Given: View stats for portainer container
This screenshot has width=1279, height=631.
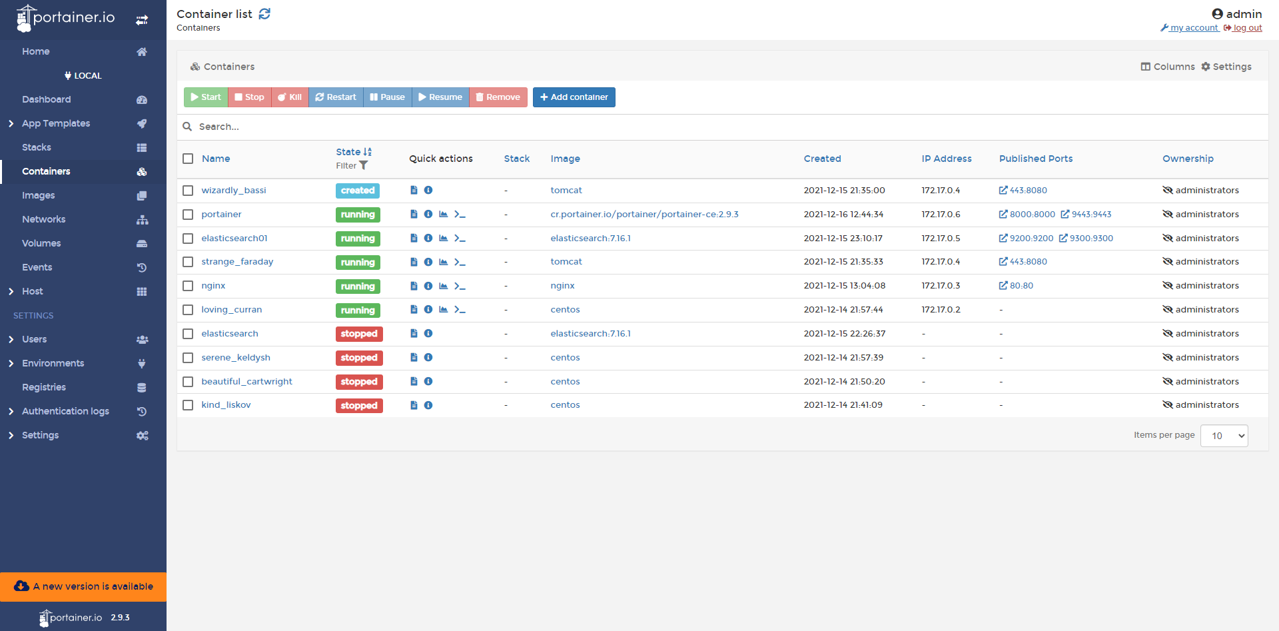Looking at the screenshot, I should [444, 215].
